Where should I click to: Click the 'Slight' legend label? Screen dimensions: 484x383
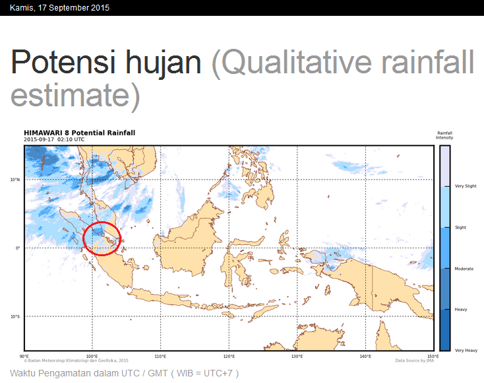[x=460, y=228]
